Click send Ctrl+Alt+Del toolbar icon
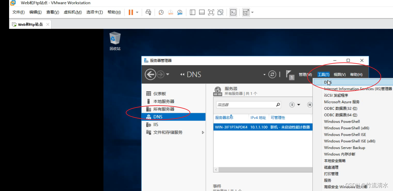 click(x=149, y=12)
